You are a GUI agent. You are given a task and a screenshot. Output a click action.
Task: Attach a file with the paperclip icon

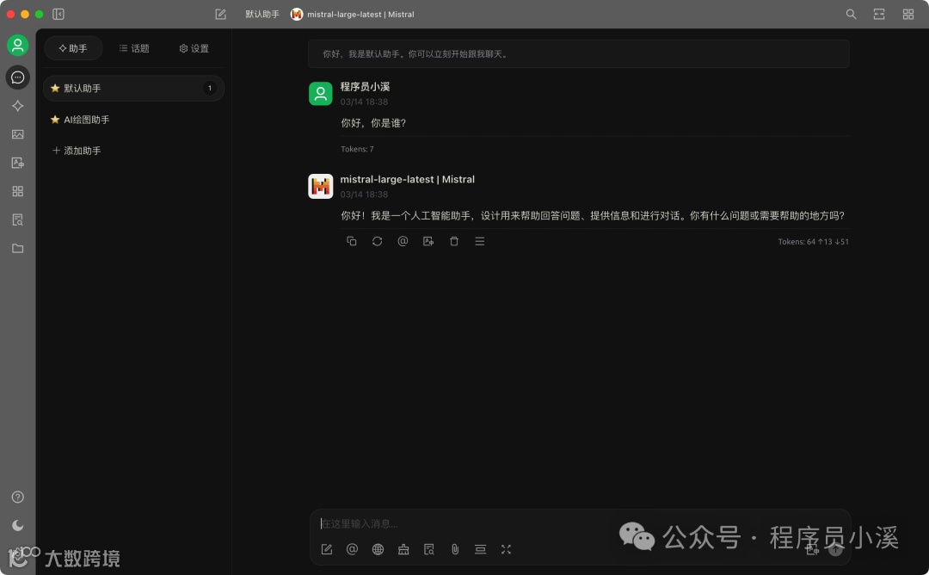coord(455,549)
